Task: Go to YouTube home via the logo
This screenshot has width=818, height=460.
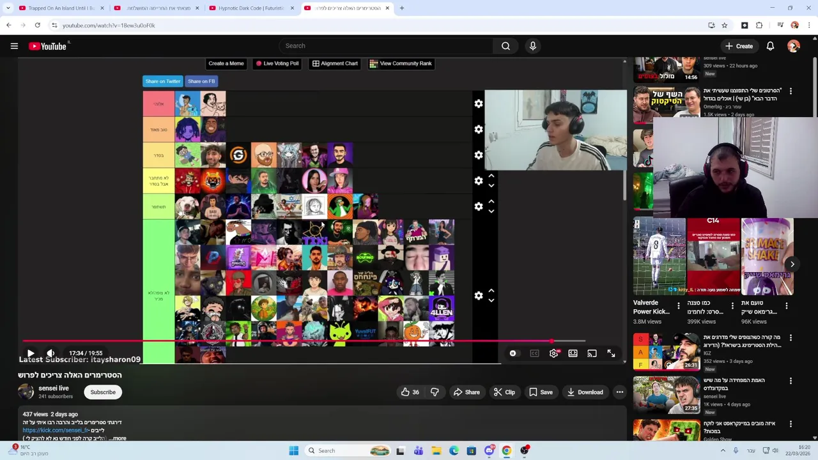Action: tap(47, 46)
